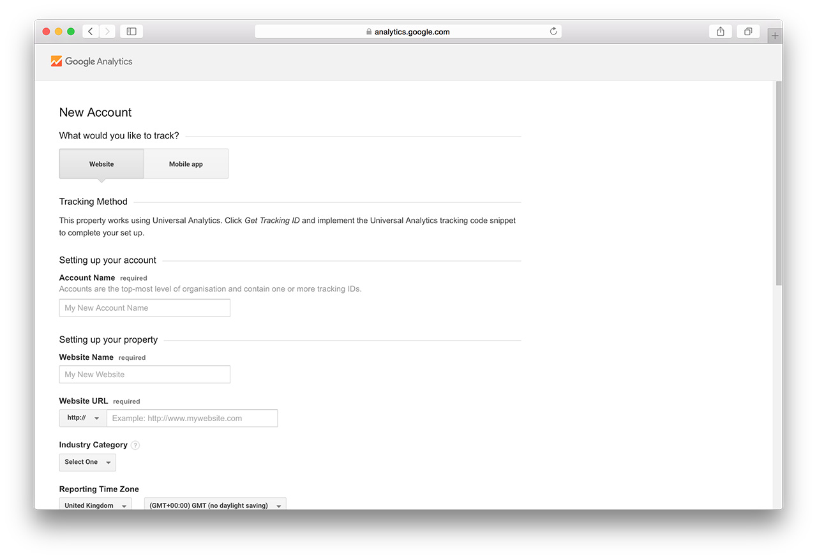The width and height of the screenshot is (817, 559).
Task: Show all tabs overview
Action: click(x=748, y=31)
